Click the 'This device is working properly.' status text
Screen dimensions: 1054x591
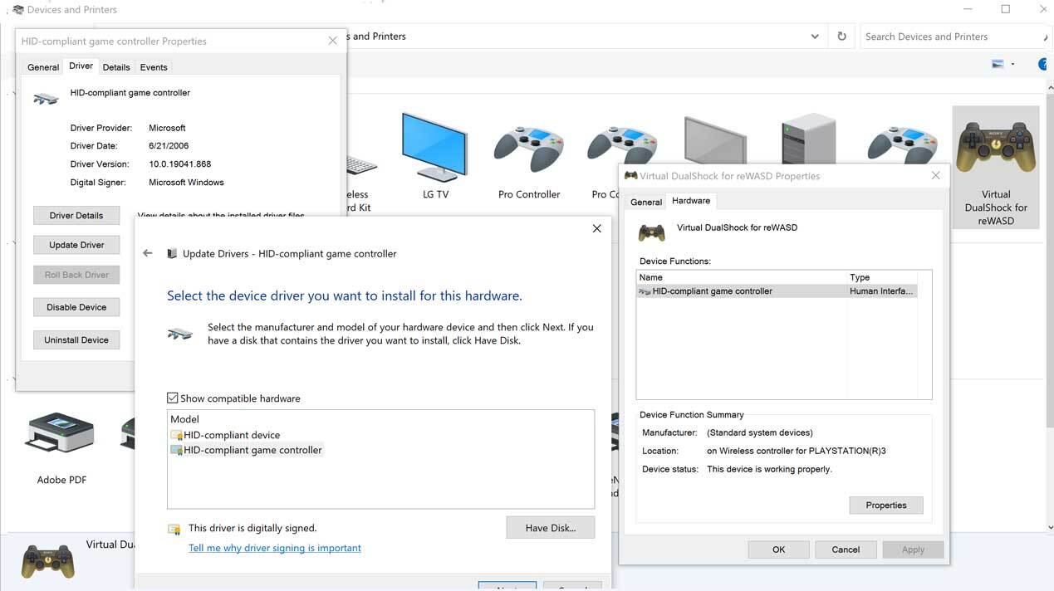point(769,469)
